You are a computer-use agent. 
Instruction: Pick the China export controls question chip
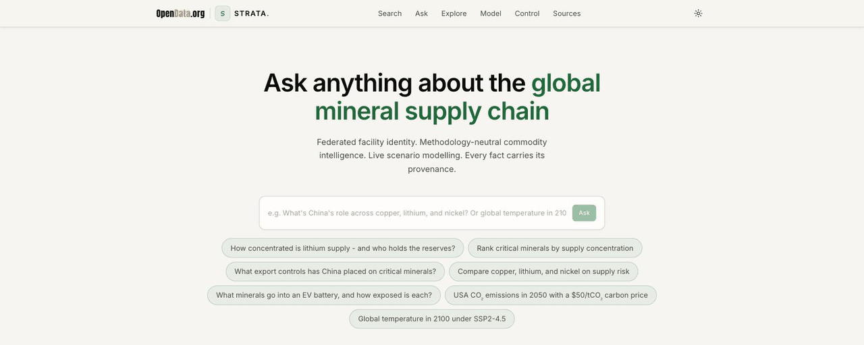pos(335,271)
